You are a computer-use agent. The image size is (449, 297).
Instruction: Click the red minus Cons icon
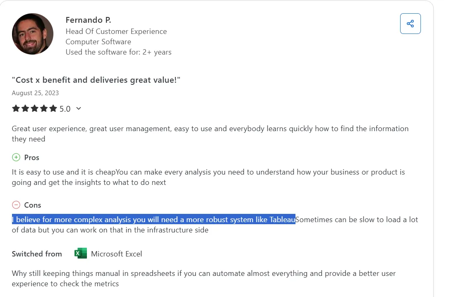[x=16, y=205]
